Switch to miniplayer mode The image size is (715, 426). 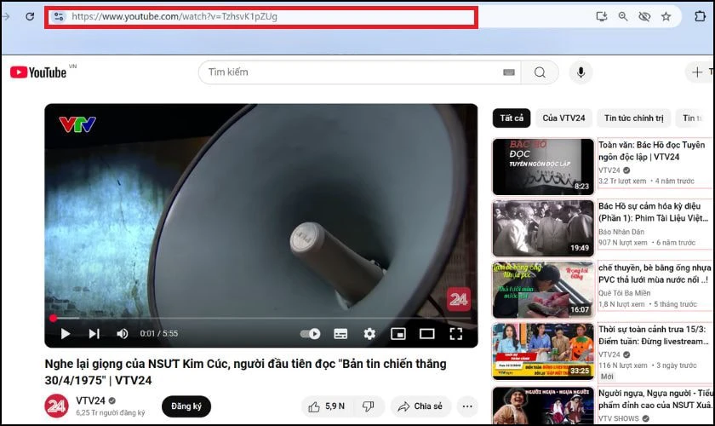click(x=398, y=334)
